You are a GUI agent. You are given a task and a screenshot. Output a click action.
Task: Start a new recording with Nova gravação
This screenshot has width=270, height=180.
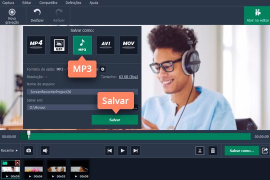(x=12, y=16)
